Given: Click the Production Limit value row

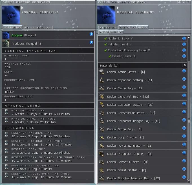Looking at the screenshot, I should pos(48,98).
